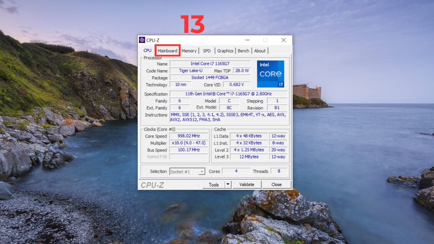The width and height of the screenshot is (434, 244).
Task: Click the Specification field 11th Gen Intel
Action: [x=229, y=94]
